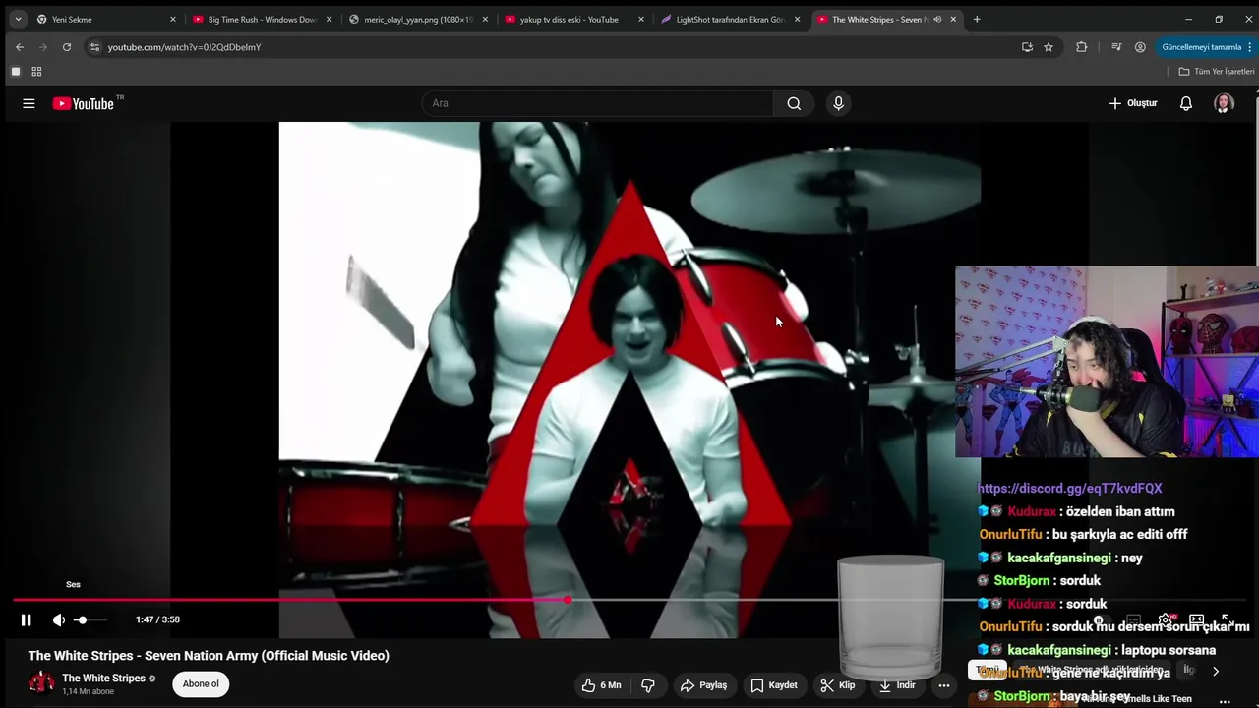Image resolution: width=1259 pixels, height=708 pixels.
Task: Open The White Stripes channel avatar
Action: [x=41, y=683]
